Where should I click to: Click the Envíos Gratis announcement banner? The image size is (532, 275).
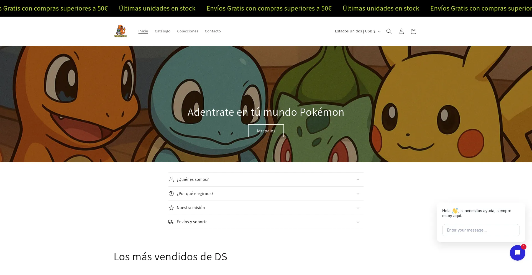click(269, 8)
